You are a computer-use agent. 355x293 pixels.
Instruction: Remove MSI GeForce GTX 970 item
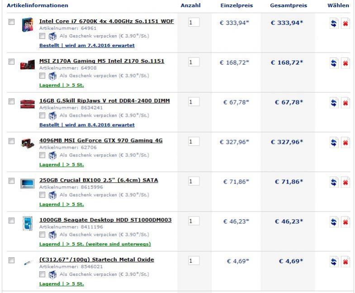pyautogui.click(x=345, y=142)
